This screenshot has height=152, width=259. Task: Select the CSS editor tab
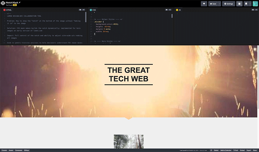[x=93, y=10]
